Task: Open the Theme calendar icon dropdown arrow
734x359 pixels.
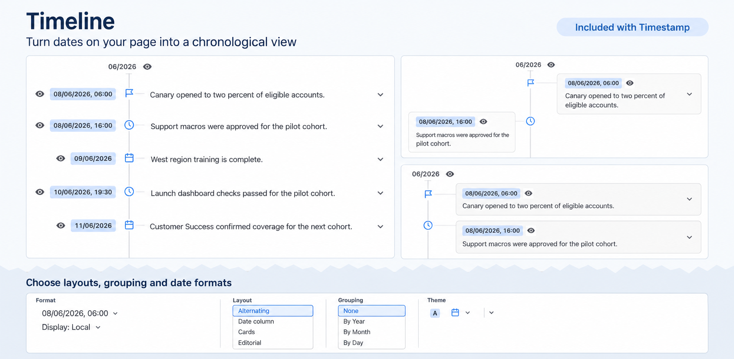Action: point(468,313)
